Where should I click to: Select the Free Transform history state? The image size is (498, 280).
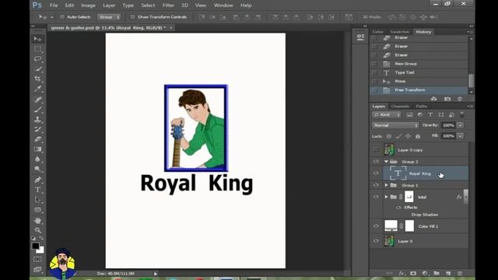(x=419, y=90)
